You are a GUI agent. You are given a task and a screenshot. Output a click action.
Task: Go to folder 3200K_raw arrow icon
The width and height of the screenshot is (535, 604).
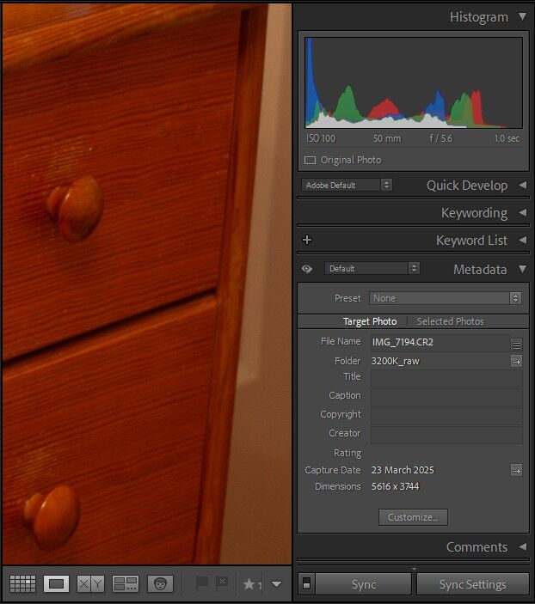point(516,362)
